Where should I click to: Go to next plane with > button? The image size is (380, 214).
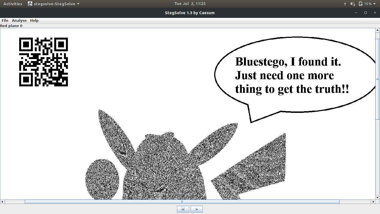tap(197, 209)
